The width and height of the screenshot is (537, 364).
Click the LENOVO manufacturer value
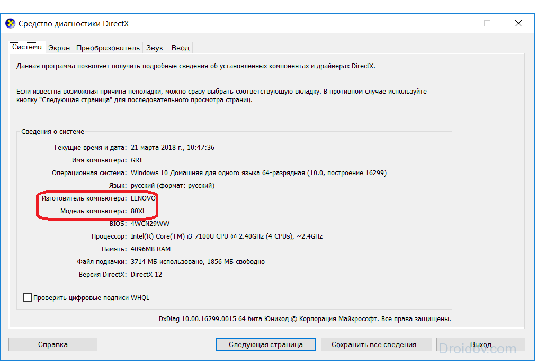point(143,198)
